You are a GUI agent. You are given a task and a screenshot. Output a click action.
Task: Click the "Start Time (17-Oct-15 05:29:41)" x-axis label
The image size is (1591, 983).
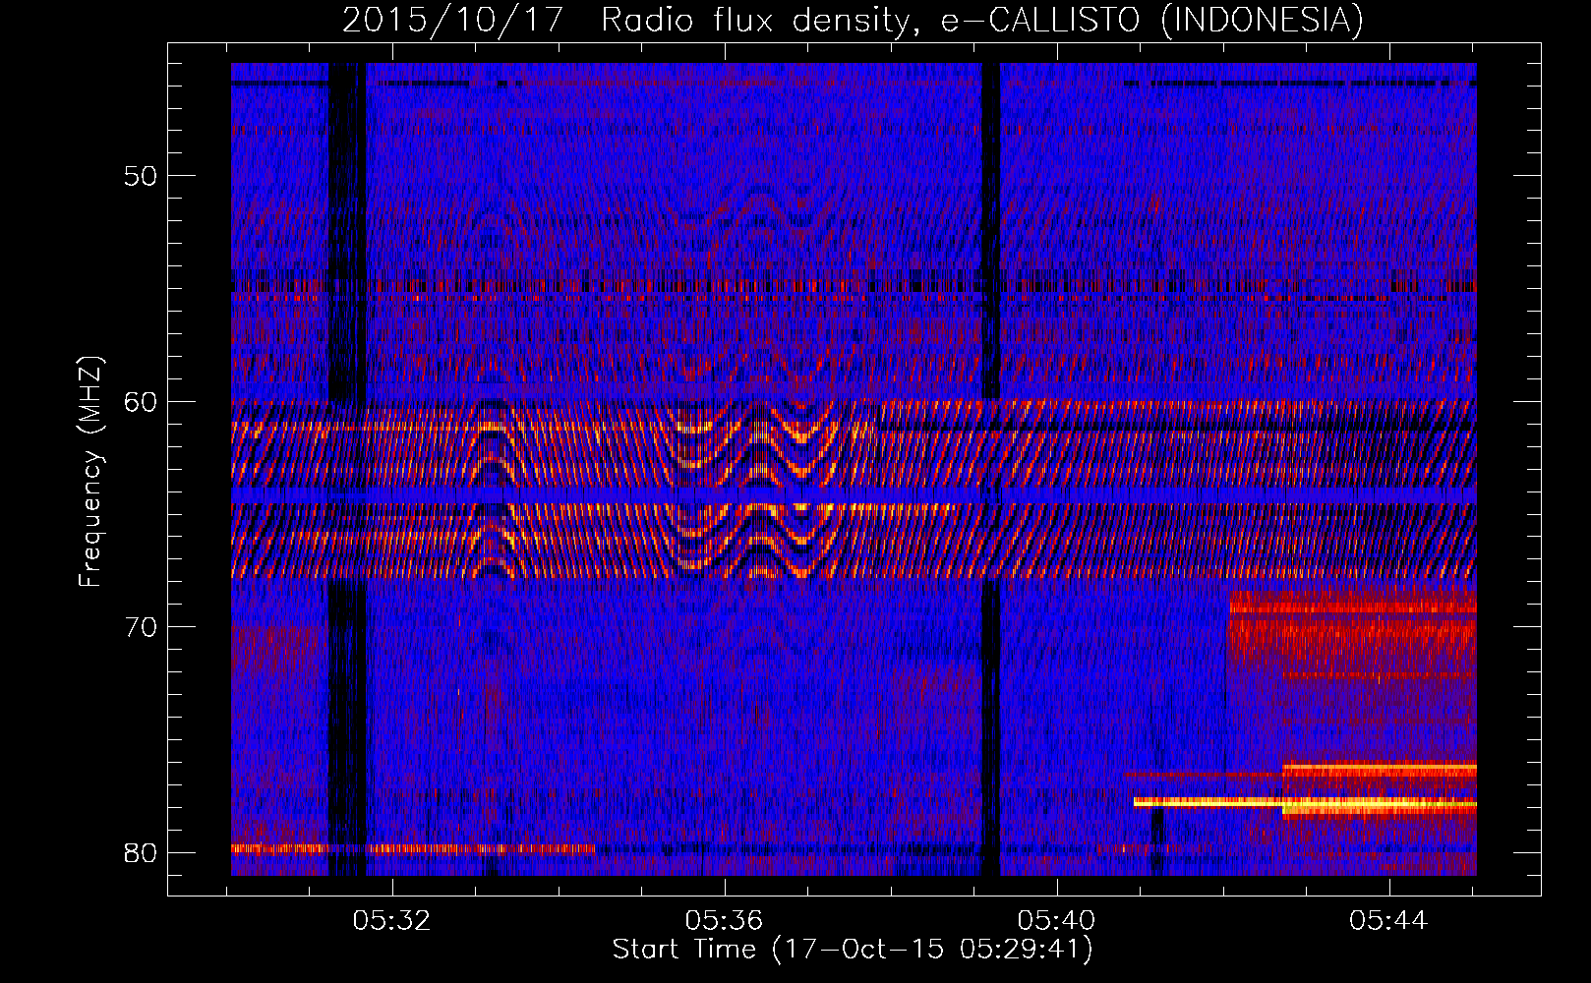pos(853,949)
